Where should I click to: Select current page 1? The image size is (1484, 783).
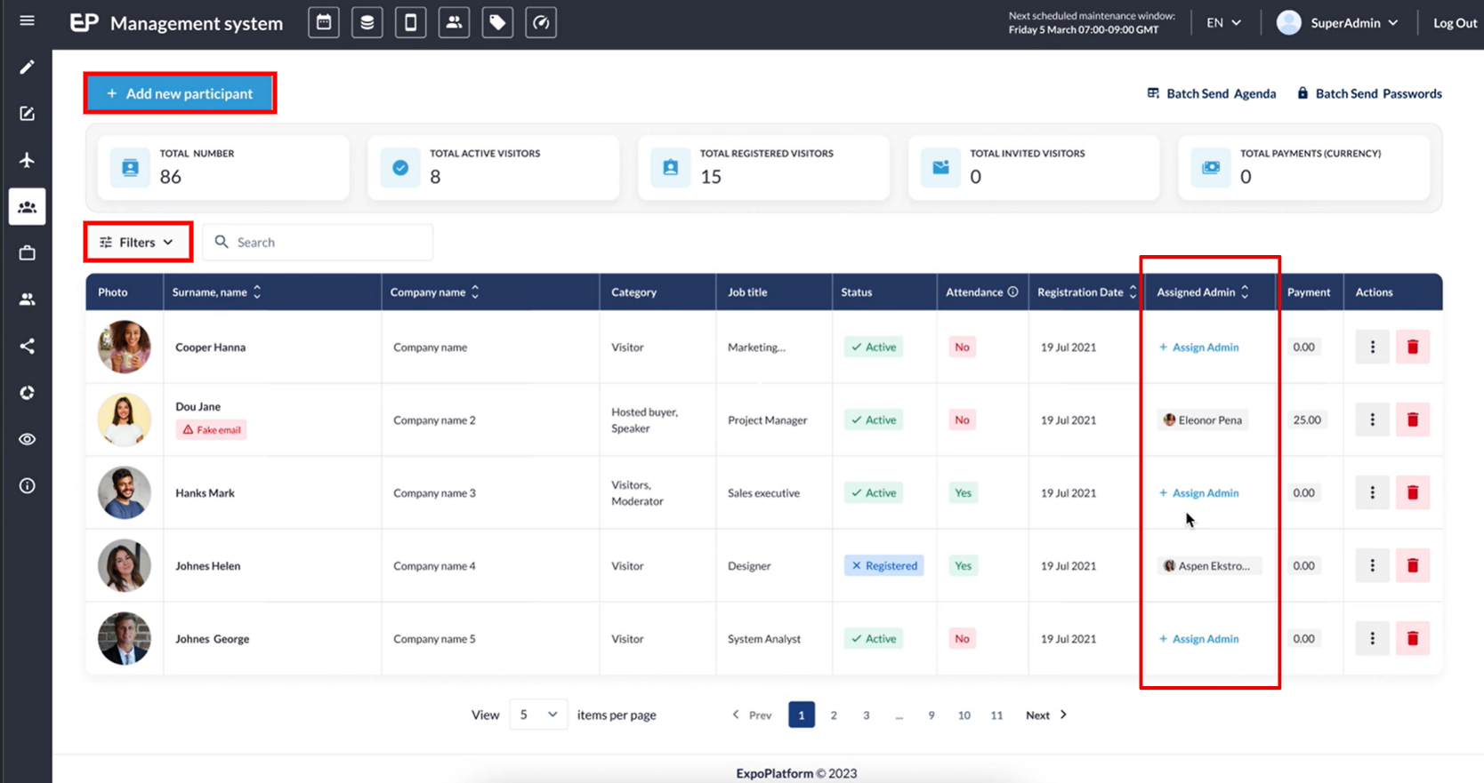[x=802, y=715]
